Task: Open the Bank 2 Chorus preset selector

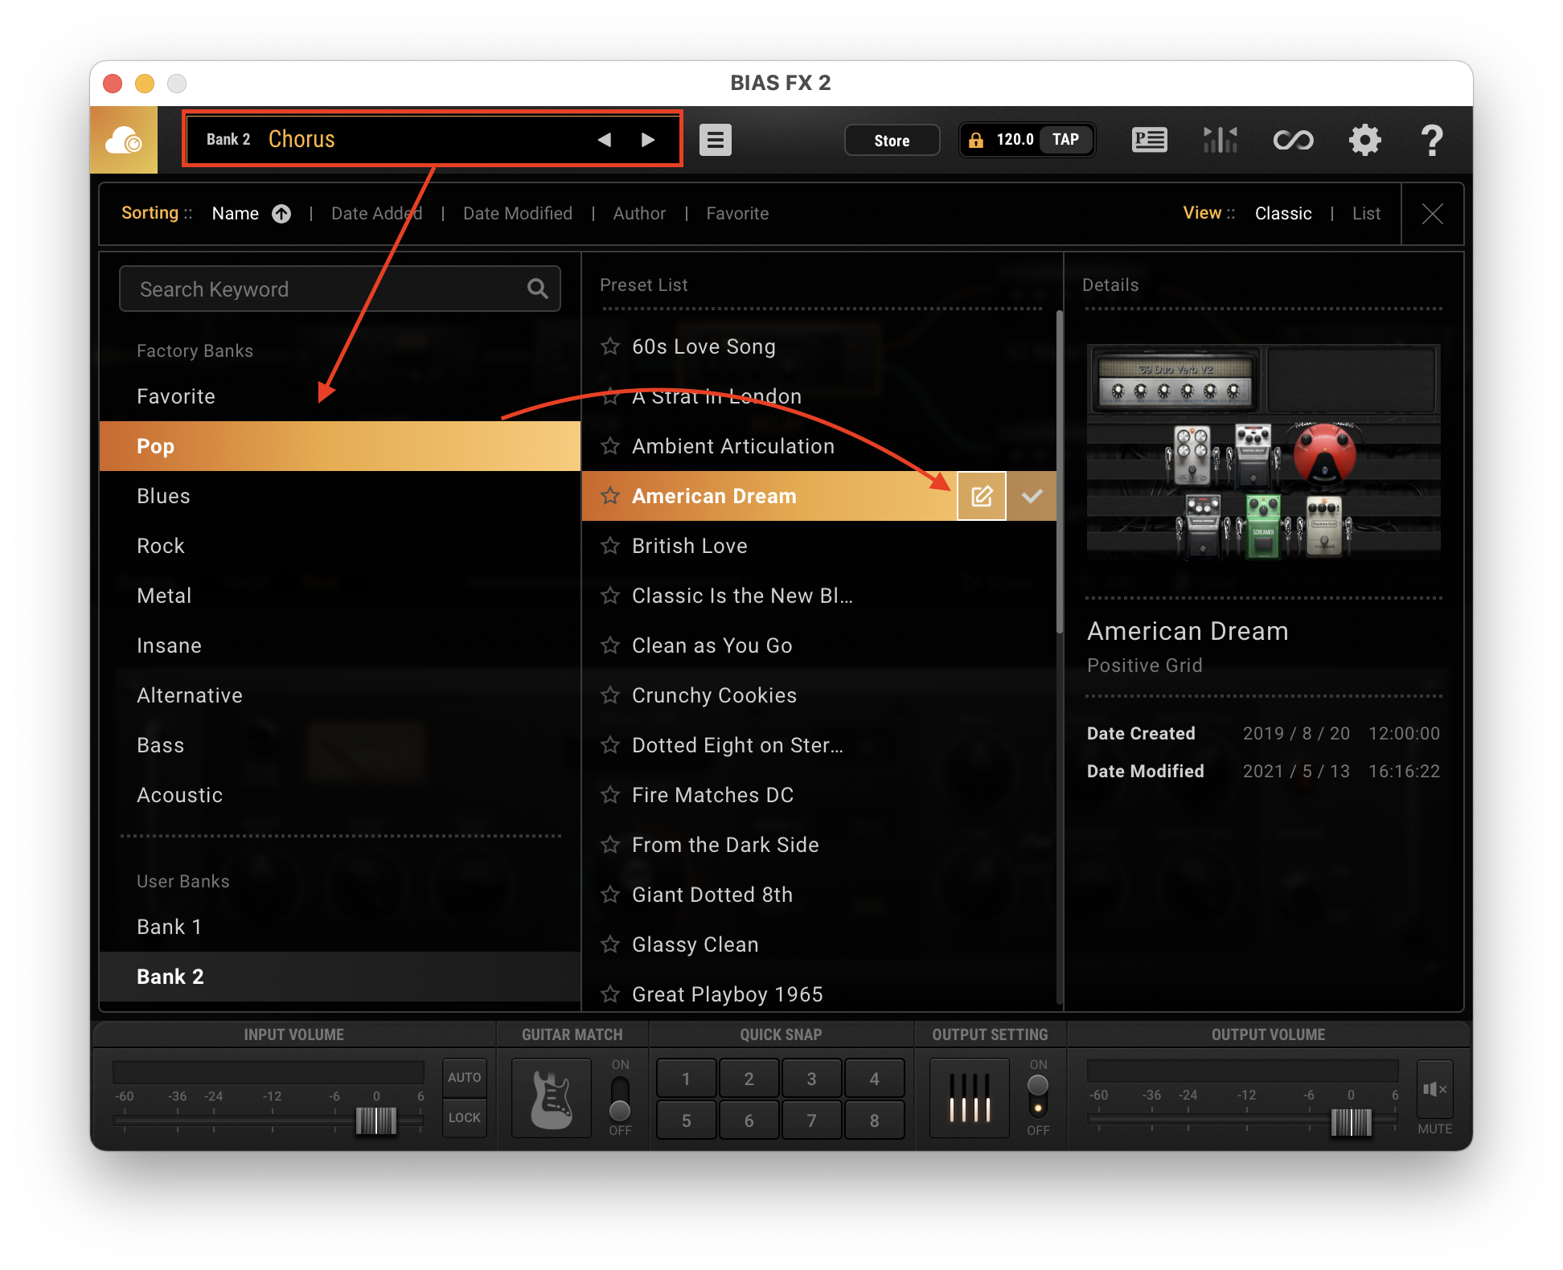Action: [x=433, y=139]
